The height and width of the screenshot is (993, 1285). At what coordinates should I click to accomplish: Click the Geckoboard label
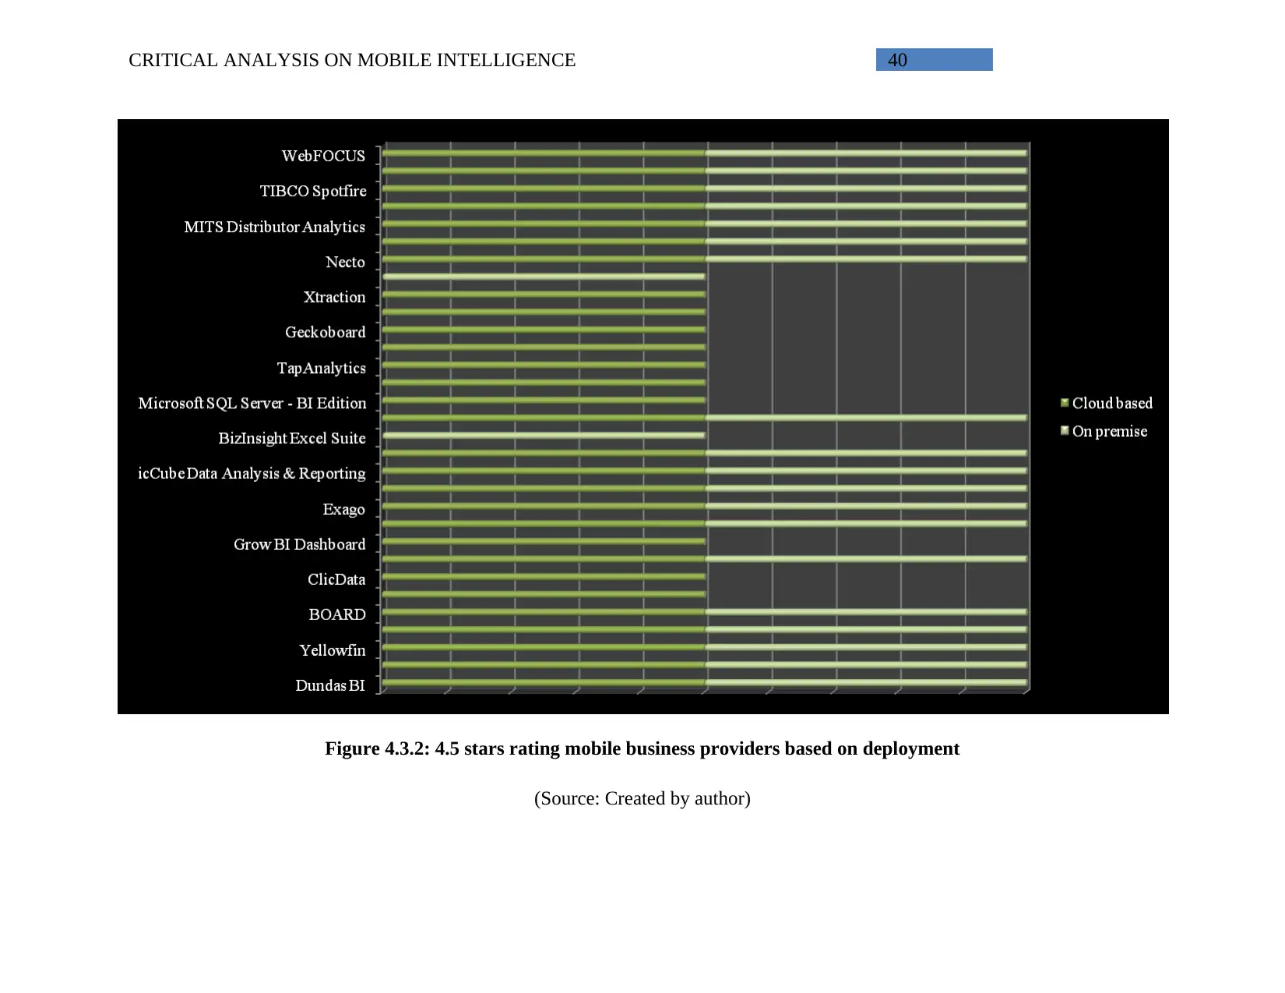click(326, 332)
